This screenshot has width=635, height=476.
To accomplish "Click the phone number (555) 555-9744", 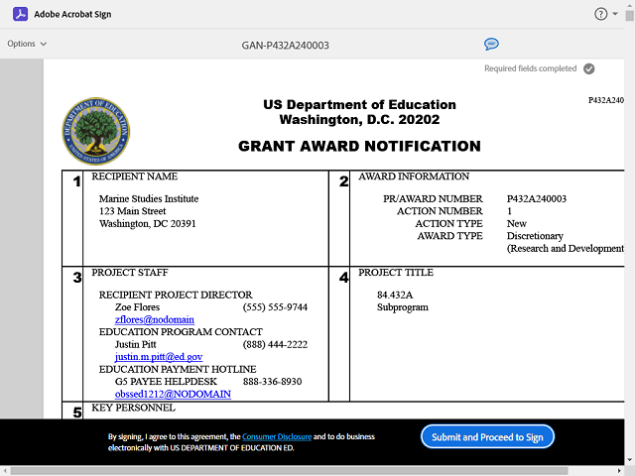I will tap(275, 307).
